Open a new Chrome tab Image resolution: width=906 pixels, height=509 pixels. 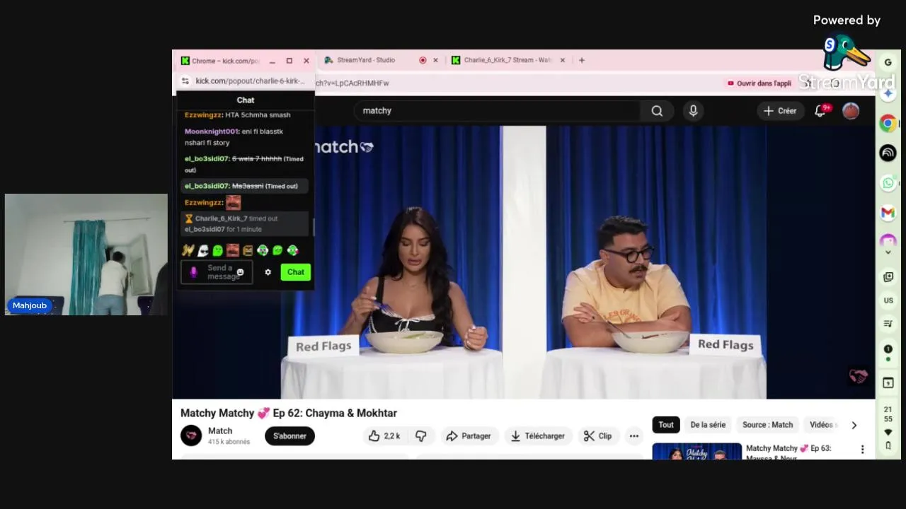click(x=582, y=60)
